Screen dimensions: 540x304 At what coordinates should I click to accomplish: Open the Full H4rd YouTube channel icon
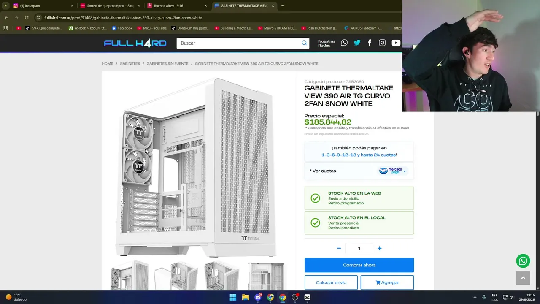[x=396, y=43]
